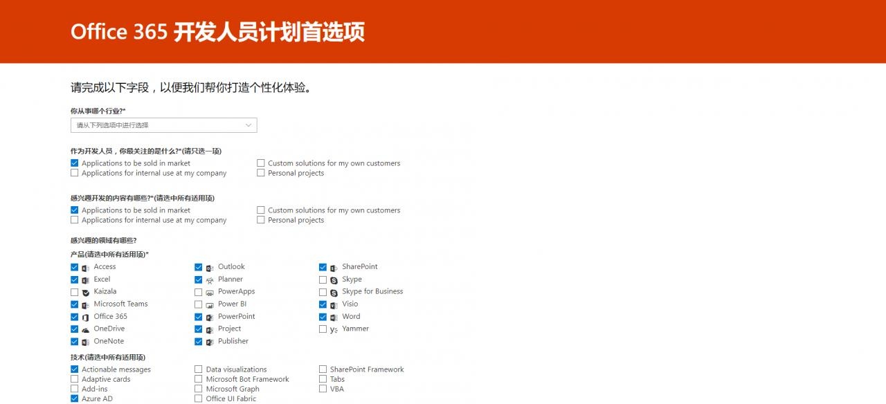Click the Visio product icon
886x404 pixels.
point(334,305)
